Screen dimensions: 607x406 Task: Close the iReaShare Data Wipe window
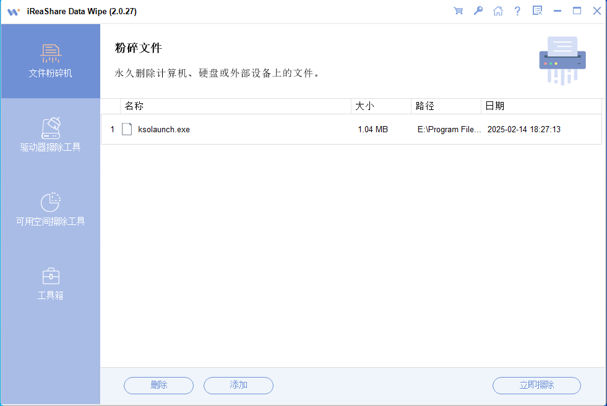click(x=597, y=11)
